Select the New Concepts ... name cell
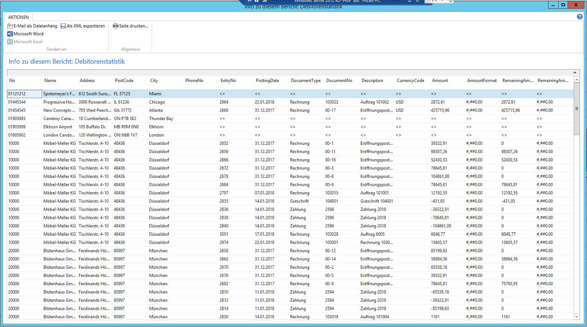This screenshot has width=587, height=327. pyautogui.click(x=60, y=110)
